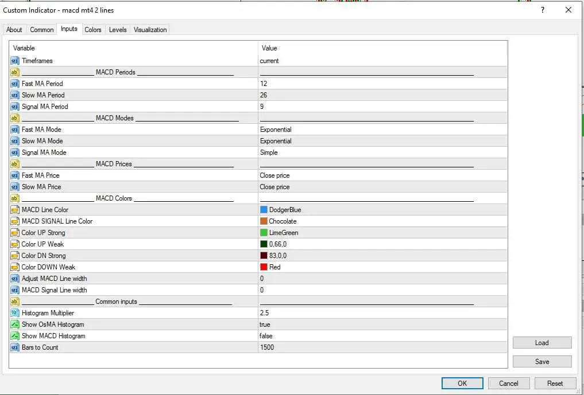Pick the 83,0,0 dark red swatch
The image size is (584, 395).
[x=264, y=256]
